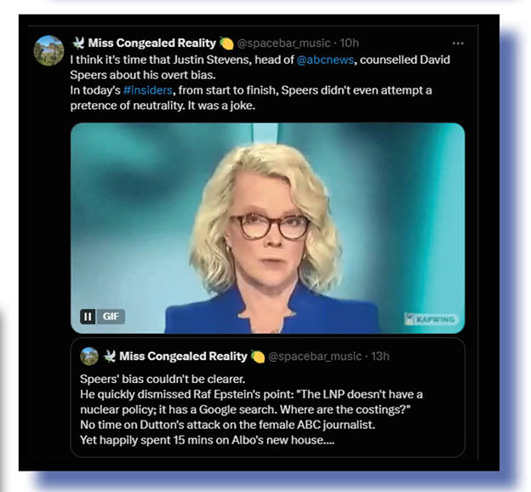
Task: Open the GIF of the woman in glasses
Action: pyautogui.click(x=267, y=228)
